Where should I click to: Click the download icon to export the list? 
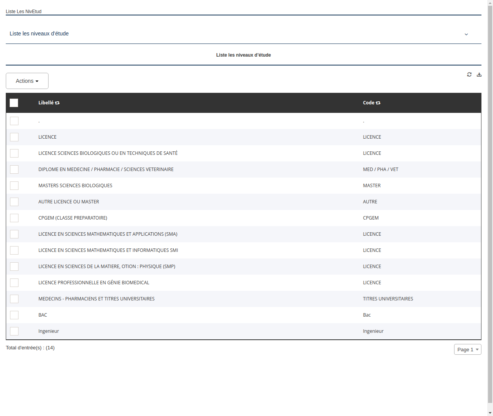479,74
